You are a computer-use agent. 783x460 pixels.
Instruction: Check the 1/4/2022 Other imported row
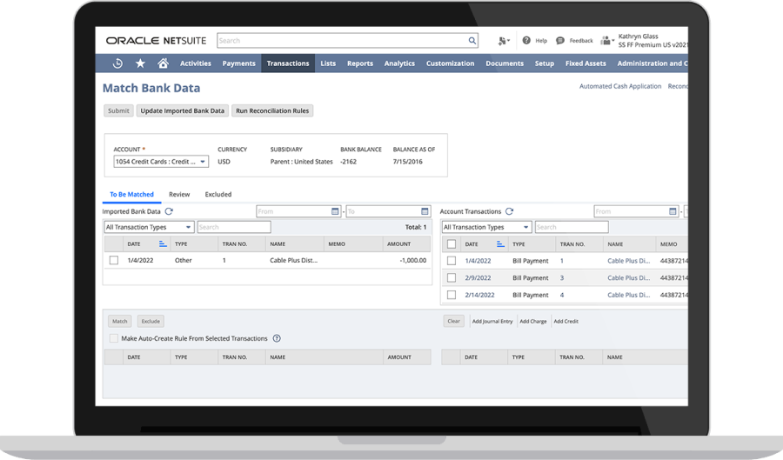click(114, 260)
